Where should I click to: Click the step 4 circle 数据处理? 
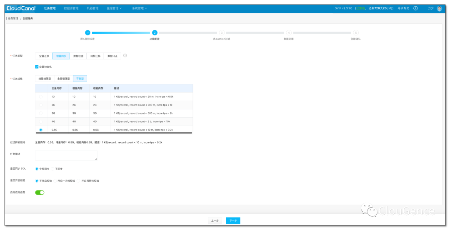[x=289, y=33]
